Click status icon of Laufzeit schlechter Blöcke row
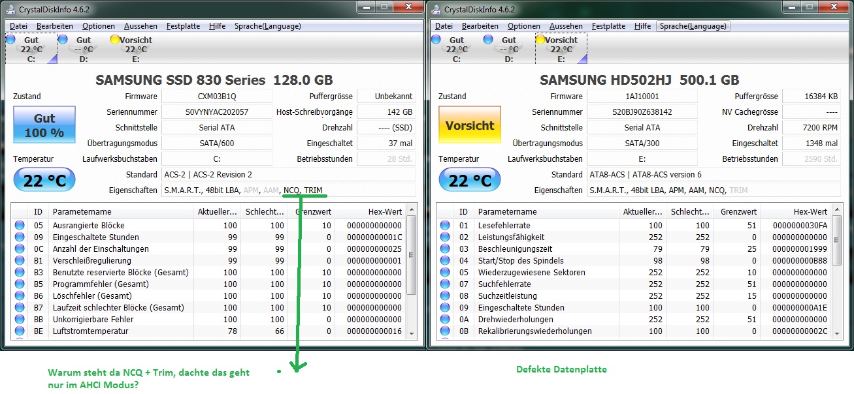The image size is (854, 394). 20,307
